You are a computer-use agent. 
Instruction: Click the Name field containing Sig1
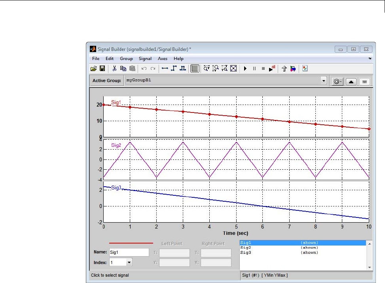pyautogui.click(x=129, y=252)
